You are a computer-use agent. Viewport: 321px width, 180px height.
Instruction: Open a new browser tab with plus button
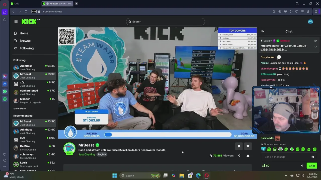point(76,3)
